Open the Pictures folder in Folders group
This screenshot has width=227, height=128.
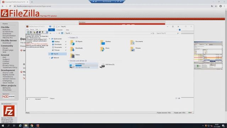click(x=135, y=49)
